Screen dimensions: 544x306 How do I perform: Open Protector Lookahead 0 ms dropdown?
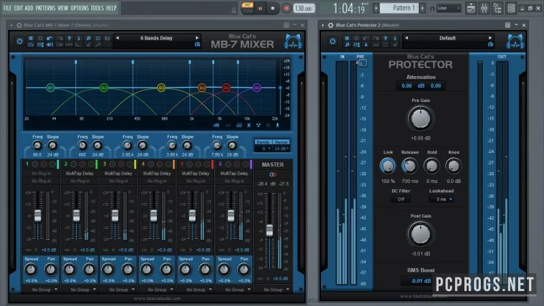point(441,199)
